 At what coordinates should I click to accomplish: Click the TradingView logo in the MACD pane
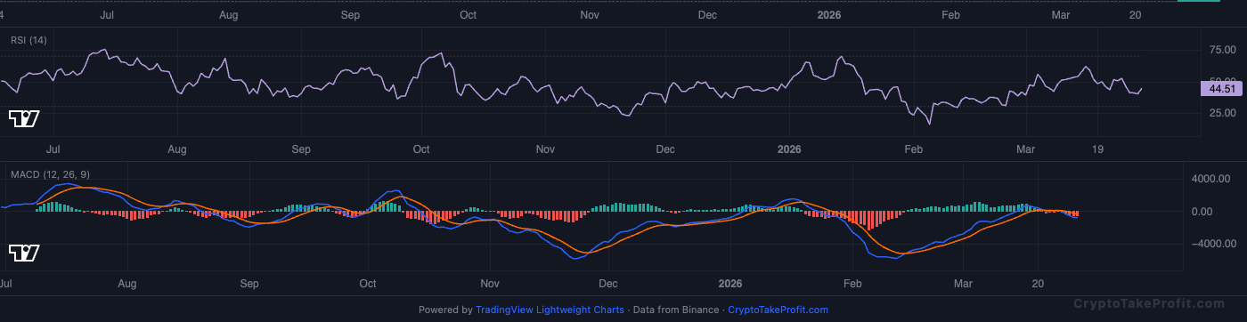click(24, 254)
